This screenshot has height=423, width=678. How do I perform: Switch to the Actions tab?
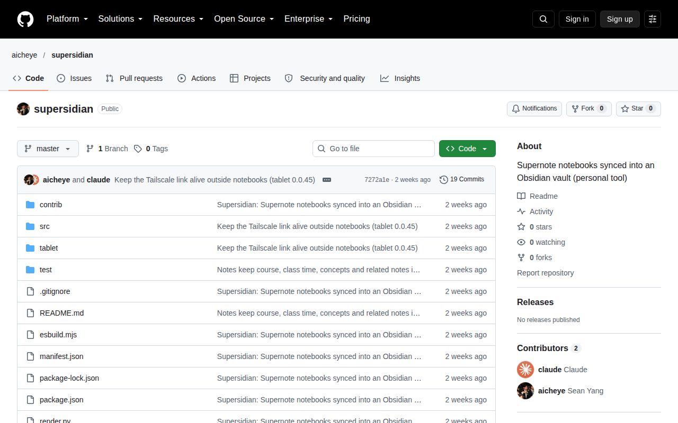pos(197,78)
